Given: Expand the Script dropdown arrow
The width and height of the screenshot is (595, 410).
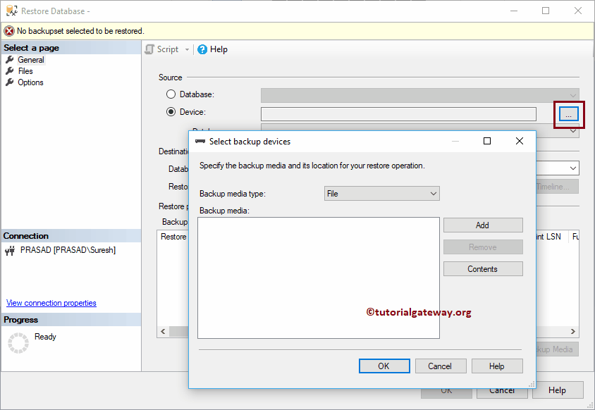Looking at the screenshot, I should tap(185, 49).
